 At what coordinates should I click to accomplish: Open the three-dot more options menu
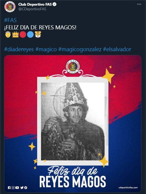[x=139, y=4]
